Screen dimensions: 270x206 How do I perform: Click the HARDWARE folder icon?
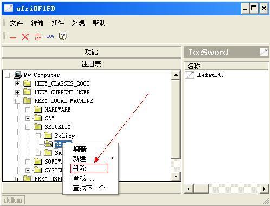pyautogui.click(x=38, y=110)
